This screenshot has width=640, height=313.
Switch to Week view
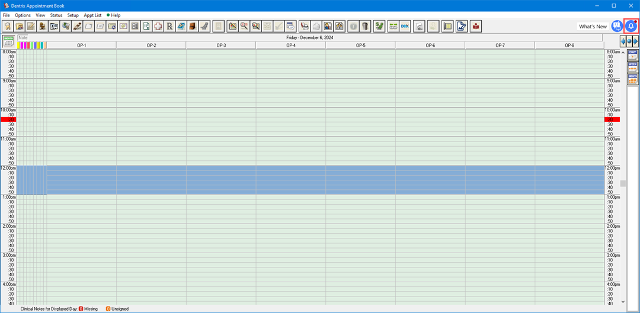click(x=633, y=66)
